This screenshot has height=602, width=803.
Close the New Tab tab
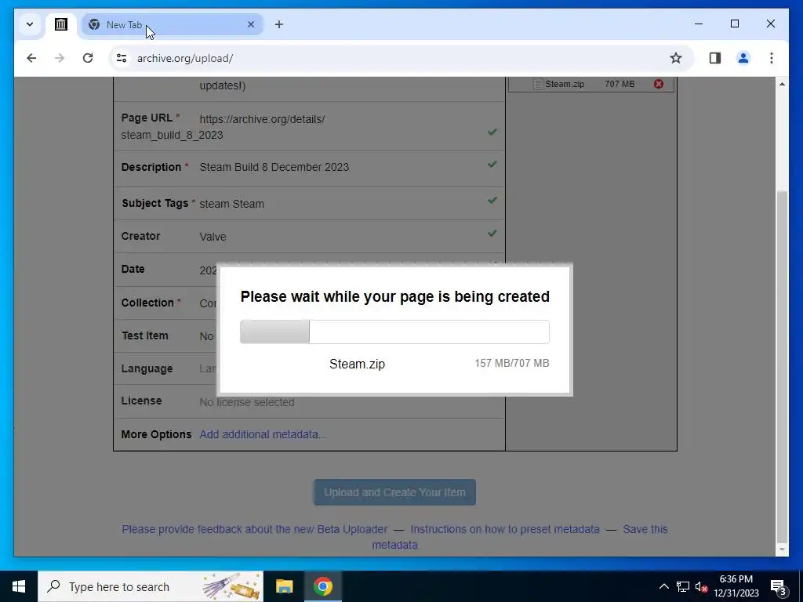pos(251,24)
